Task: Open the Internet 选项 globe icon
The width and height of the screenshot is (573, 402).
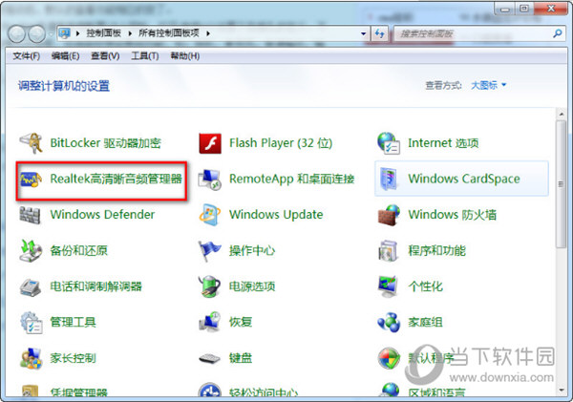Action: [389, 143]
